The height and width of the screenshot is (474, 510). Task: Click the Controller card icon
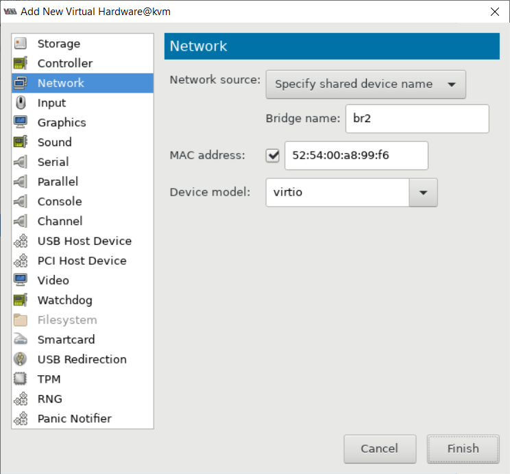21,63
